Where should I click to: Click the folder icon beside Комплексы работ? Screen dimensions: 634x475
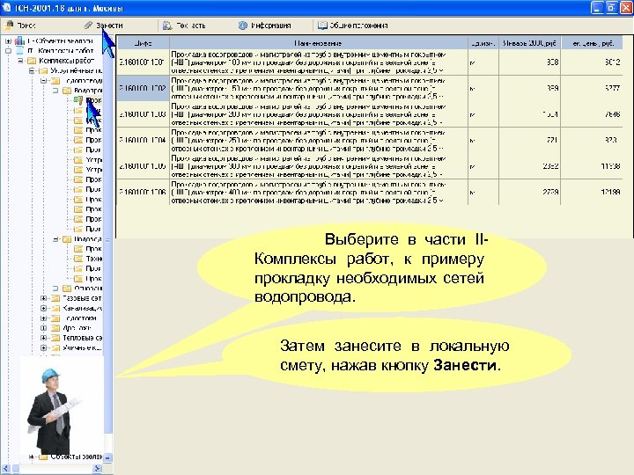32,61
